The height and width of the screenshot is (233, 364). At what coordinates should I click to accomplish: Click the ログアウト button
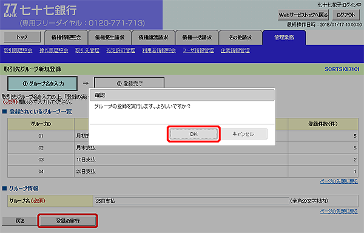pos(346,15)
